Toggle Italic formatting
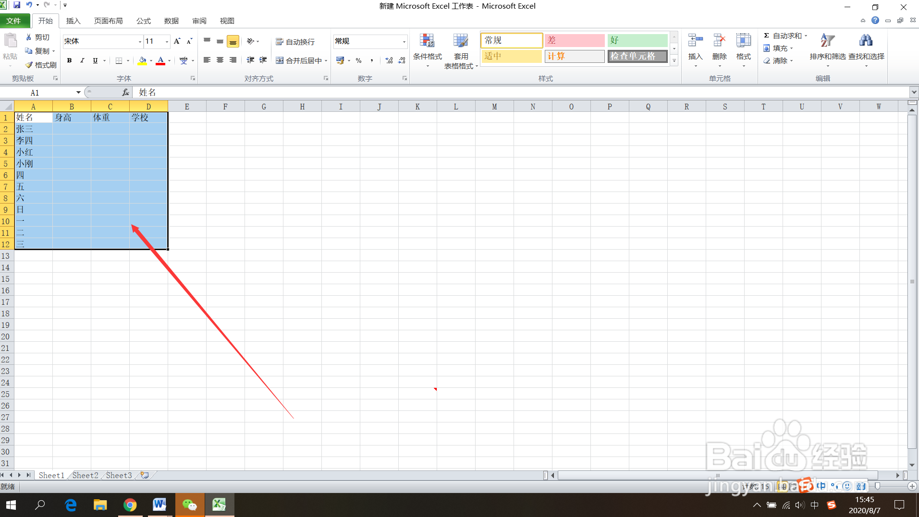The width and height of the screenshot is (919, 517). pos(82,60)
